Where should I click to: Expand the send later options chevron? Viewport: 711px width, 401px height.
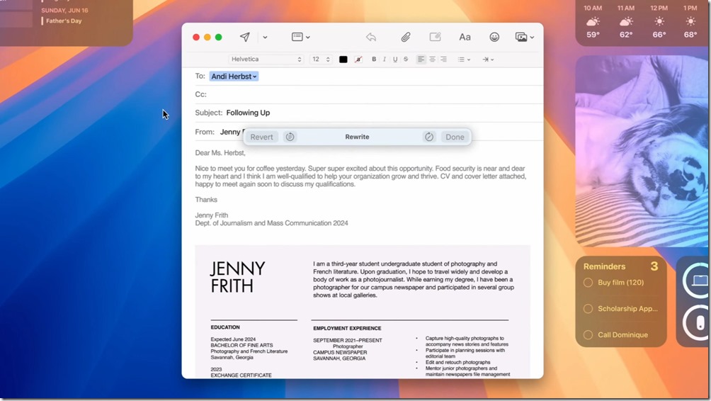click(x=265, y=38)
